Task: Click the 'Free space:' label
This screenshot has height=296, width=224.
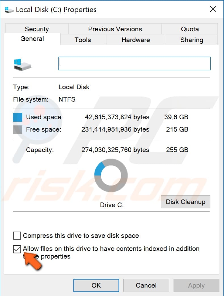Action: 44,129
